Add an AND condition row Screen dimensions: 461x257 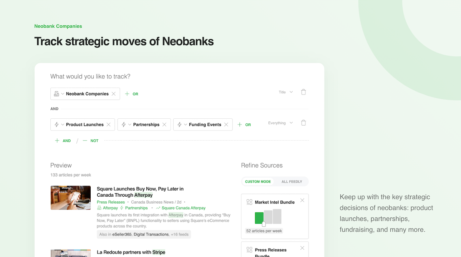pyautogui.click(x=63, y=141)
